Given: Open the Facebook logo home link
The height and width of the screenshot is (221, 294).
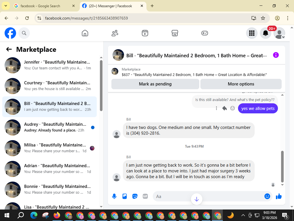Looking at the screenshot, I should coord(10,33).
